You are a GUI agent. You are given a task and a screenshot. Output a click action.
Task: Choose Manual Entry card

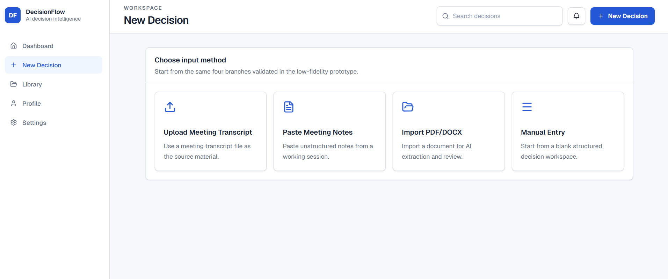(568, 131)
